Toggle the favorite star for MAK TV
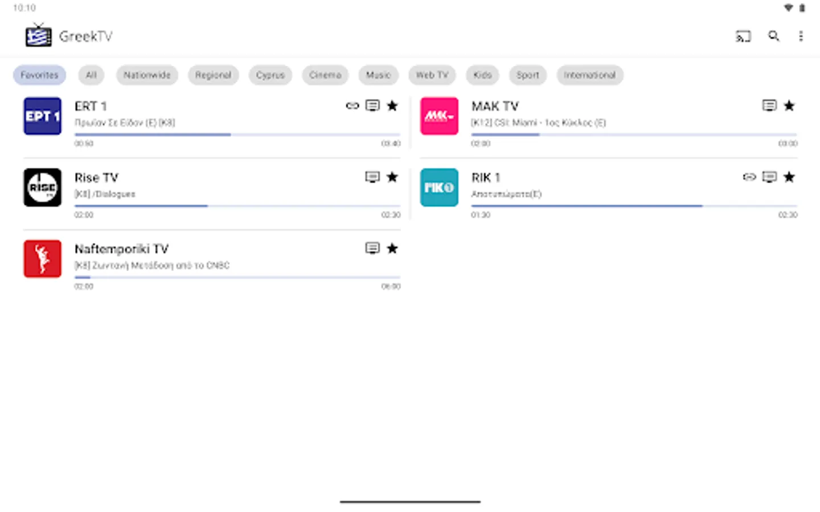This screenshot has height=512, width=820. click(789, 105)
